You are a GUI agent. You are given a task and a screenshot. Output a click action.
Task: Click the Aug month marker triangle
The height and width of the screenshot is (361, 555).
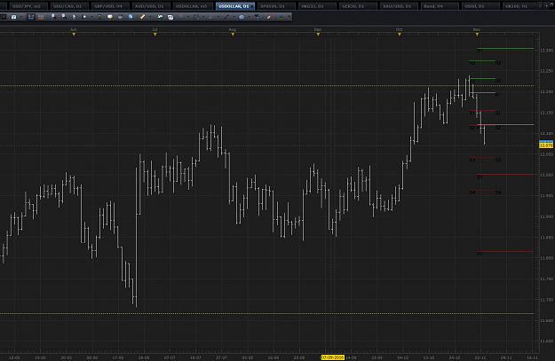point(233,35)
